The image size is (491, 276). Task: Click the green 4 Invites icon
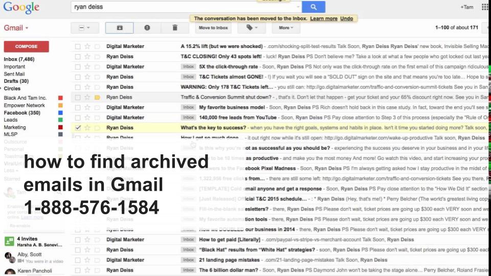point(9,241)
